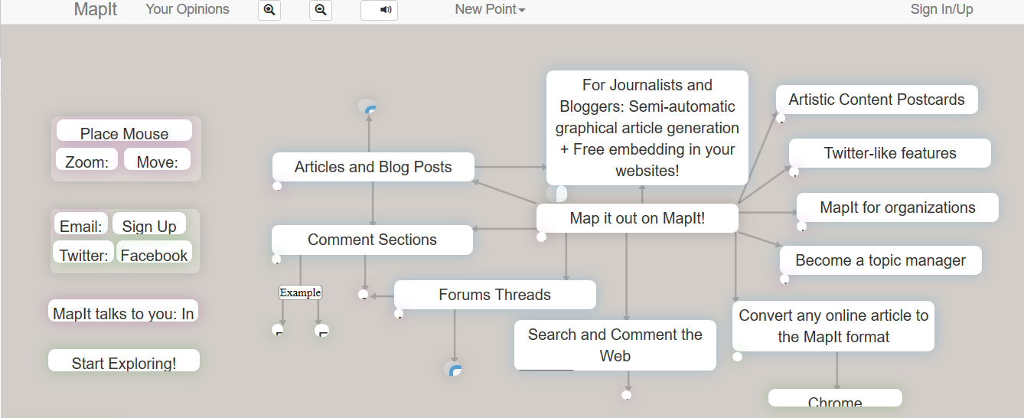
Task: Open the Twitter: contact box
Action: (83, 252)
